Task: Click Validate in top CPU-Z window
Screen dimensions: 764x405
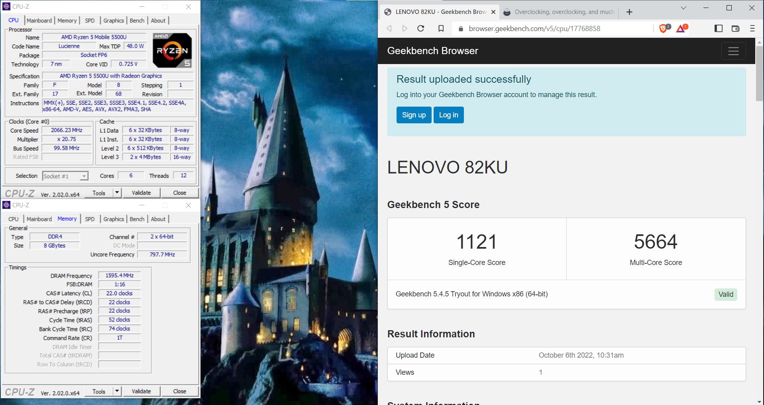Action: pyautogui.click(x=141, y=193)
